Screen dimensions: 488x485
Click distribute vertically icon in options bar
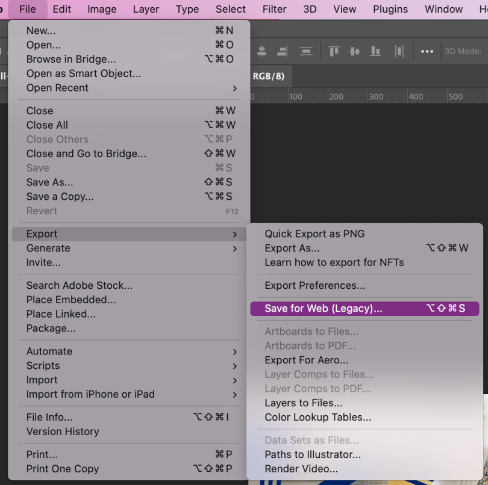(x=306, y=51)
